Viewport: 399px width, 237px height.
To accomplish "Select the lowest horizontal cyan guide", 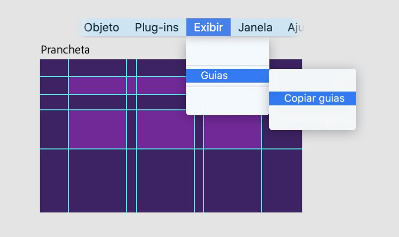I will click(54, 149).
